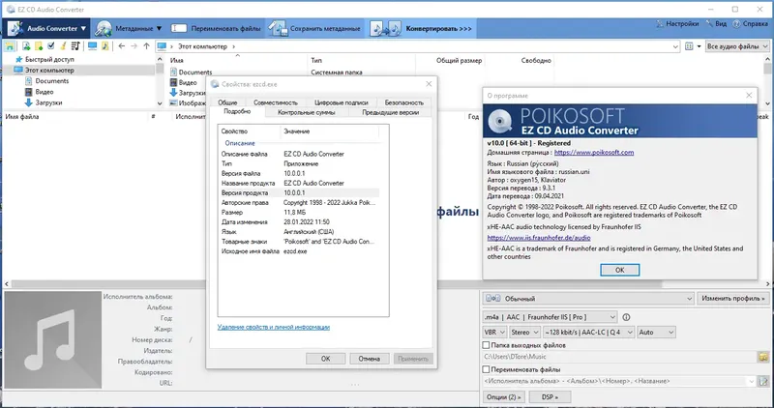Click the album cover art placeholder

tap(53, 339)
